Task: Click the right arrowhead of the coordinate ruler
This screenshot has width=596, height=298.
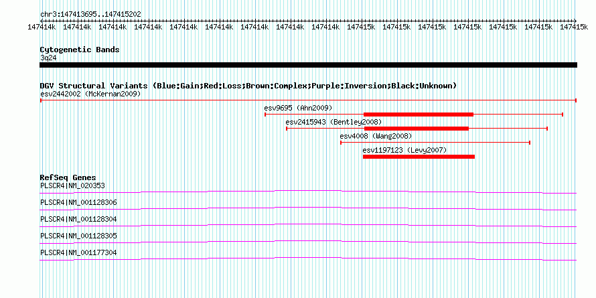Action: (x=575, y=21)
